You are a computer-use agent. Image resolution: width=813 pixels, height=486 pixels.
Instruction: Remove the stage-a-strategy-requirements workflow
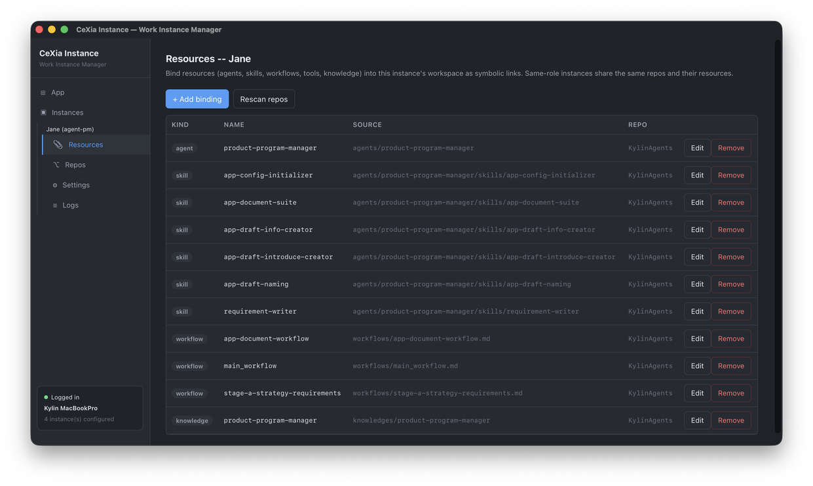(x=731, y=393)
